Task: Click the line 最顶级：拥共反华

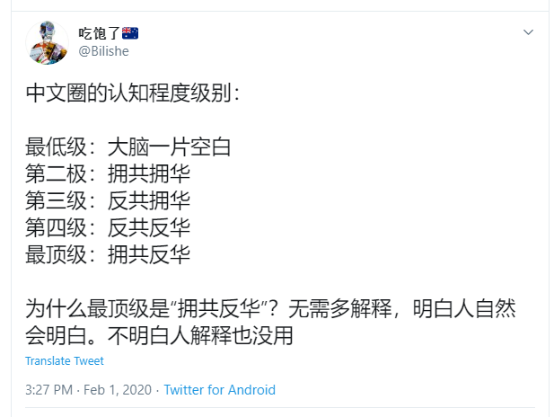Action: 108,254
